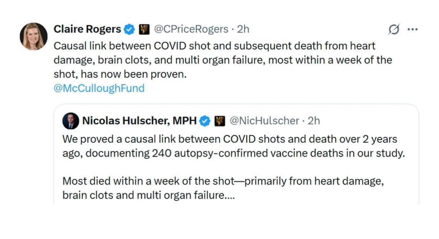Screen dimensions: 439x239
Task: Click the Grok explain icon
Action: pyautogui.click(x=394, y=30)
